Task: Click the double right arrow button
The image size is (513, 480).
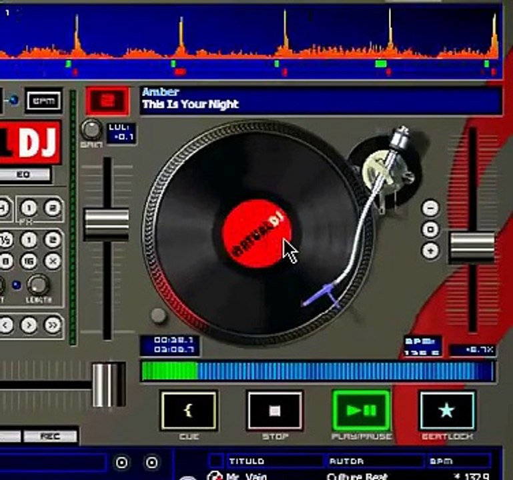Action: click(x=52, y=325)
